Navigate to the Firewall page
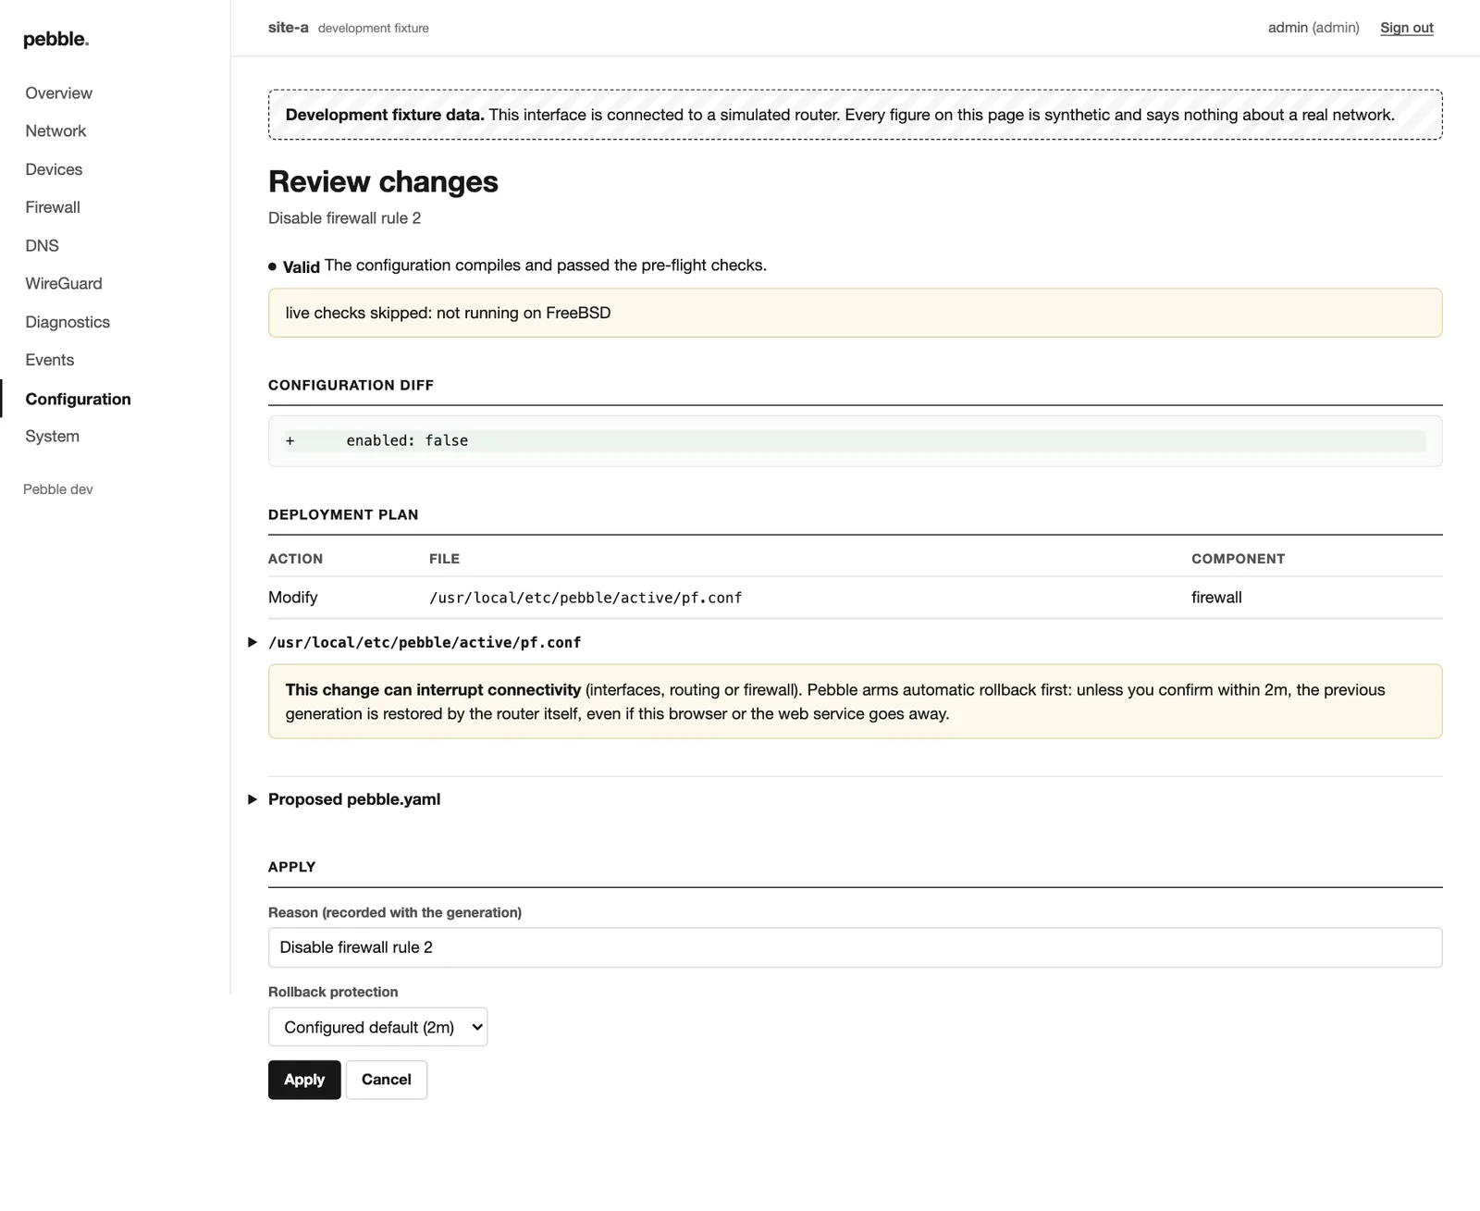The width and height of the screenshot is (1480, 1211). click(x=53, y=207)
